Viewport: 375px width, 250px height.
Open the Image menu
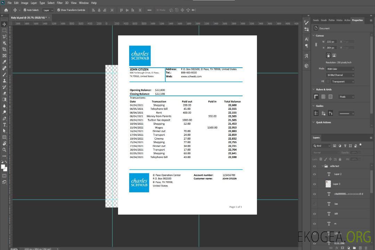(x=25, y=3)
